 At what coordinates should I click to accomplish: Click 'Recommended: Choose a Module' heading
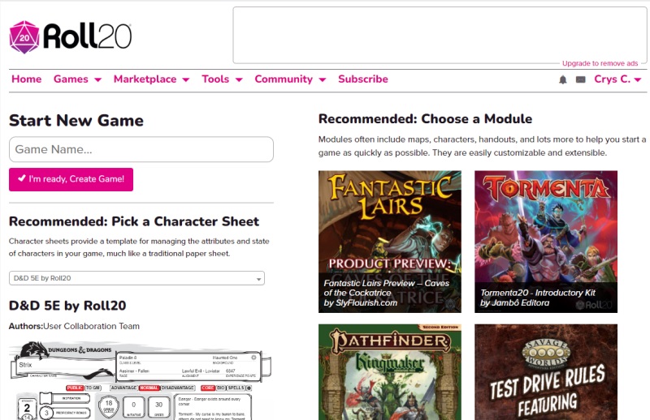point(425,118)
